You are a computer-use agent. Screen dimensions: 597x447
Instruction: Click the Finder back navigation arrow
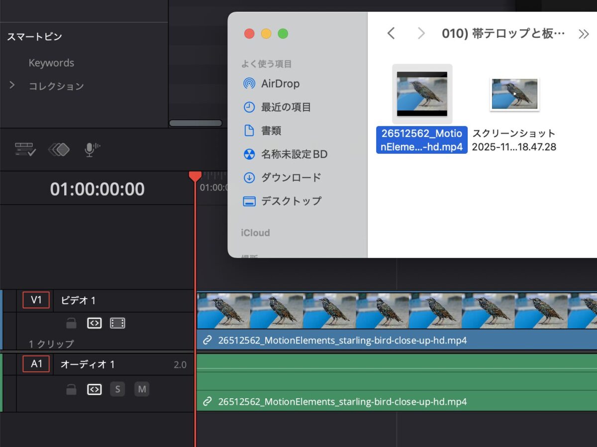[x=391, y=33]
